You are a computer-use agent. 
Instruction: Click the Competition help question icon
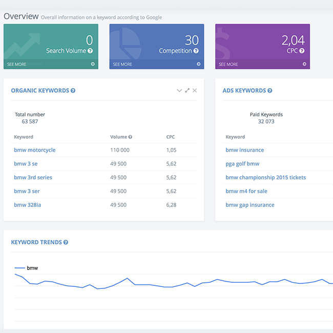[x=196, y=51]
